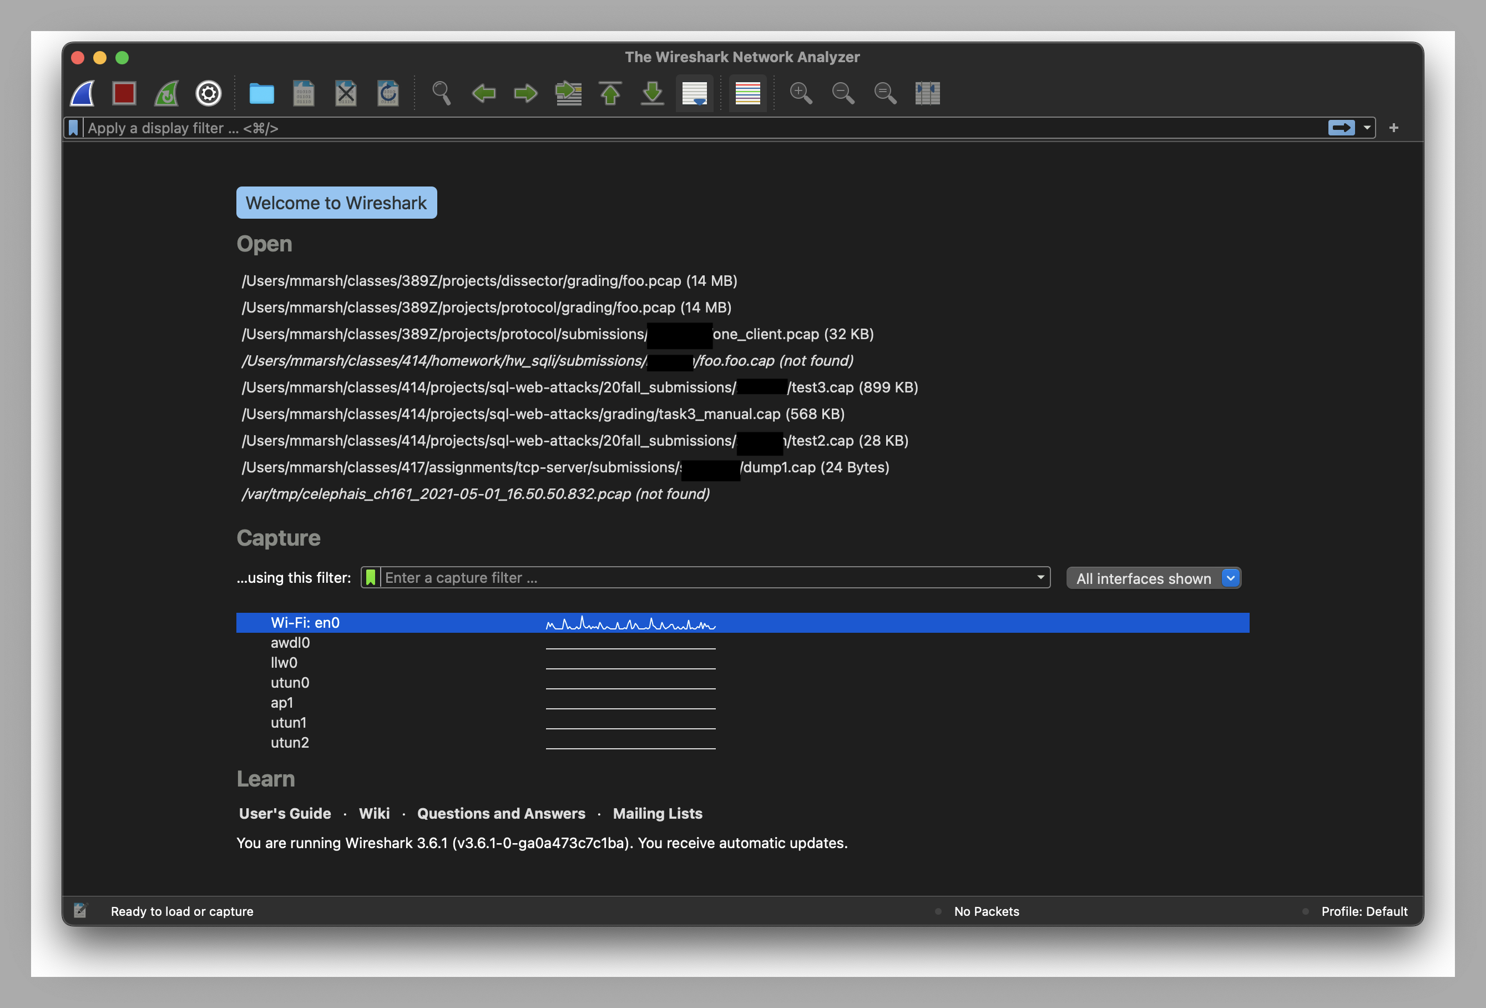Click the close capture file X icon
Screen dimensions: 1486x1008
click(x=345, y=92)
